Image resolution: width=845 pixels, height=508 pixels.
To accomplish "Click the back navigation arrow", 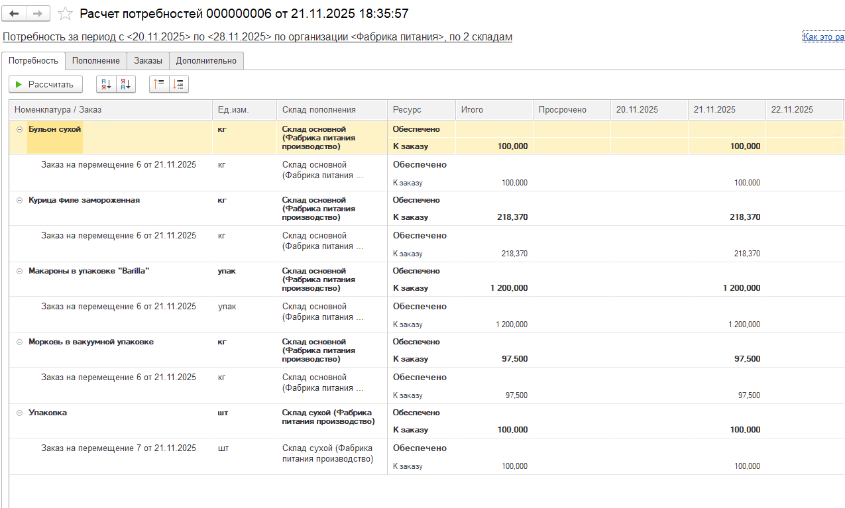I will click(x=15, y=13).
